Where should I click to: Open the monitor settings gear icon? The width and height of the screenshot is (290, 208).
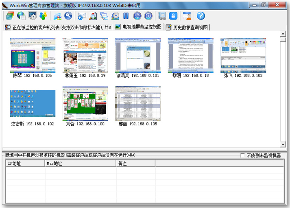coord(33,16)
